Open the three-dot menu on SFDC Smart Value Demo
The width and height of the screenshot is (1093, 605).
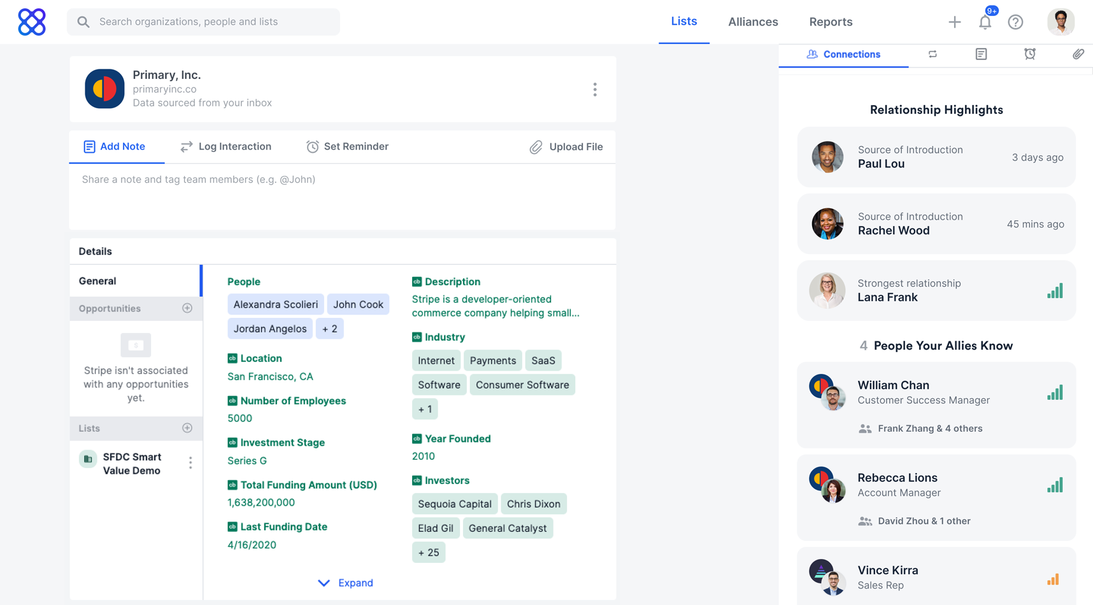(190, 462)
